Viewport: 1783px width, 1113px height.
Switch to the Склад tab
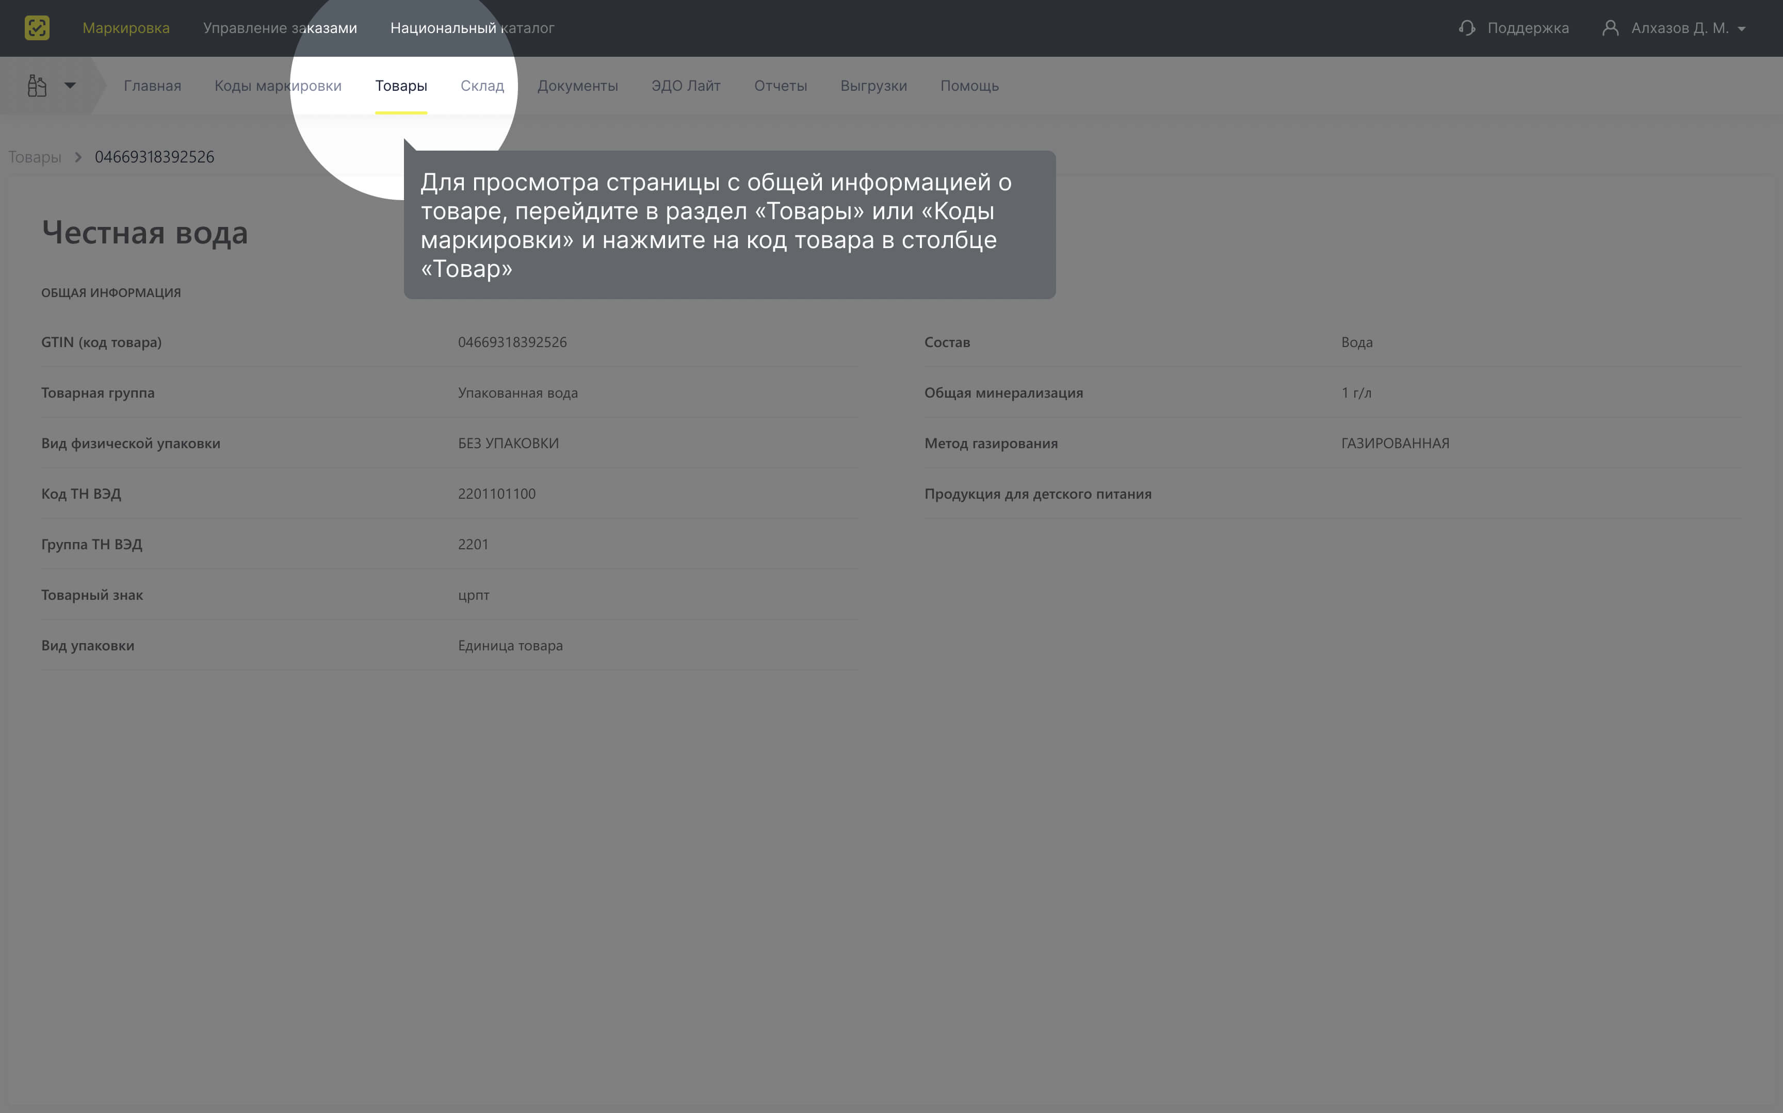click(482, 86)
